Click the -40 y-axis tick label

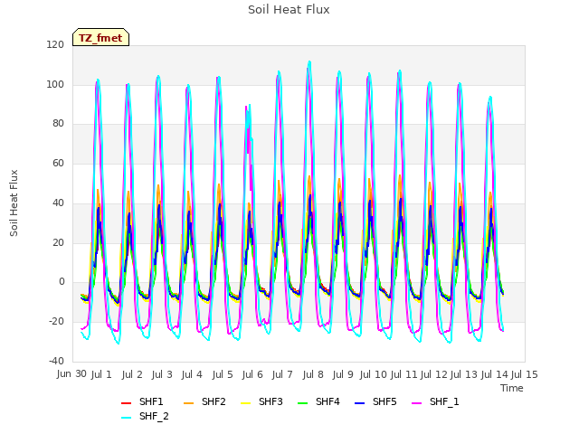[56, 361]
